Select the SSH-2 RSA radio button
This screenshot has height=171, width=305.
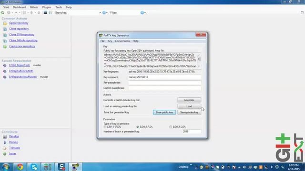(x=138, y=127)
